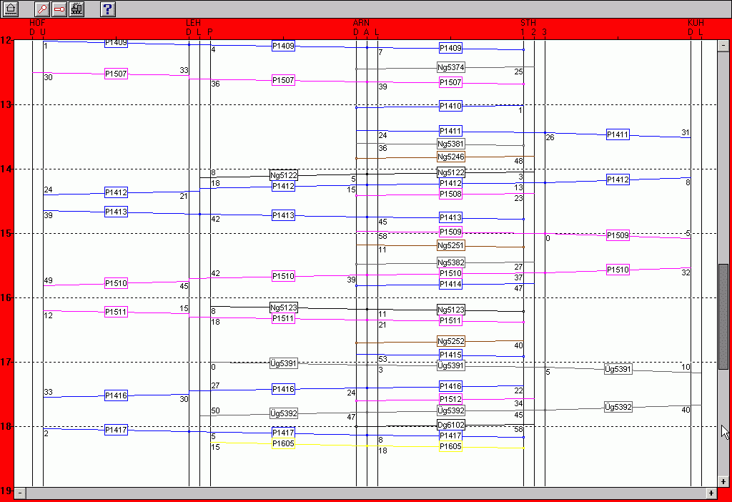
Task: Select P1507 label between LEH and ARN
Action: tap(283, 80)
